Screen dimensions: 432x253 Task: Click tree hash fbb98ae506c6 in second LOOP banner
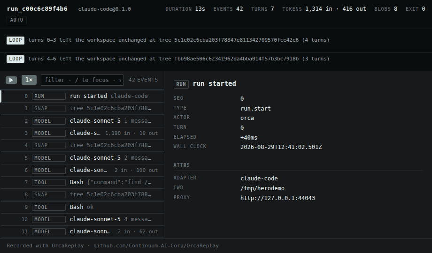pyautogui.click(x=236, y=59)
